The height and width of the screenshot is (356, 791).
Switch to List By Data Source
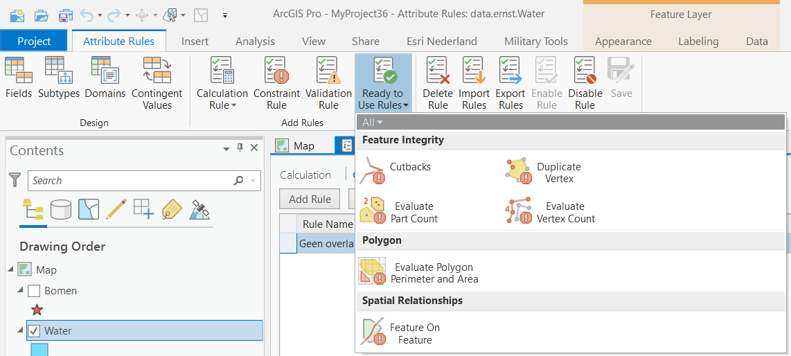pyautogui.click(x=61, y=208)
